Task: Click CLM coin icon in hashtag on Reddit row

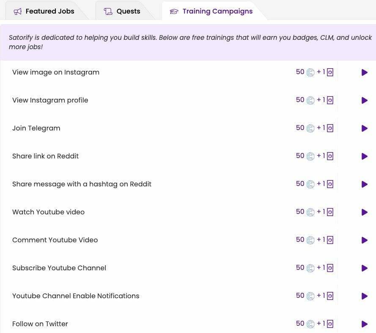Action: [310, 184]
